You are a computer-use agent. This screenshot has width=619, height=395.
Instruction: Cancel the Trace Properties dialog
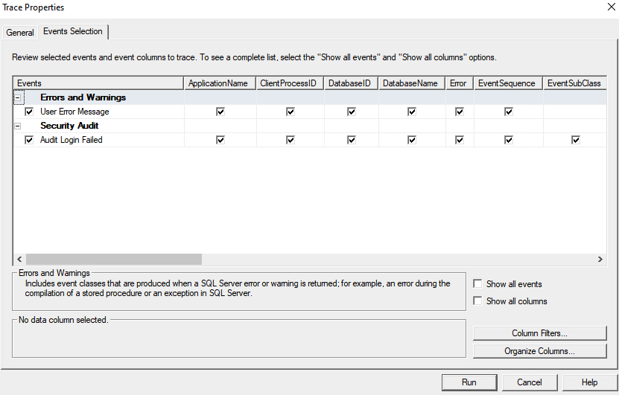[x=530, y=382]
